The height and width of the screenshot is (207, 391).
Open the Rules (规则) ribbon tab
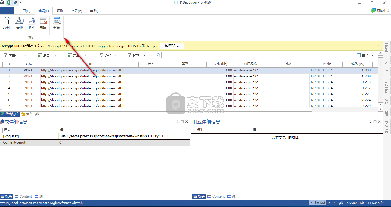[x=60, y=11]
